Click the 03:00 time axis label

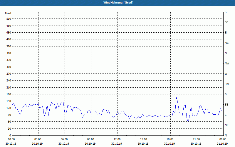point(38,139)
